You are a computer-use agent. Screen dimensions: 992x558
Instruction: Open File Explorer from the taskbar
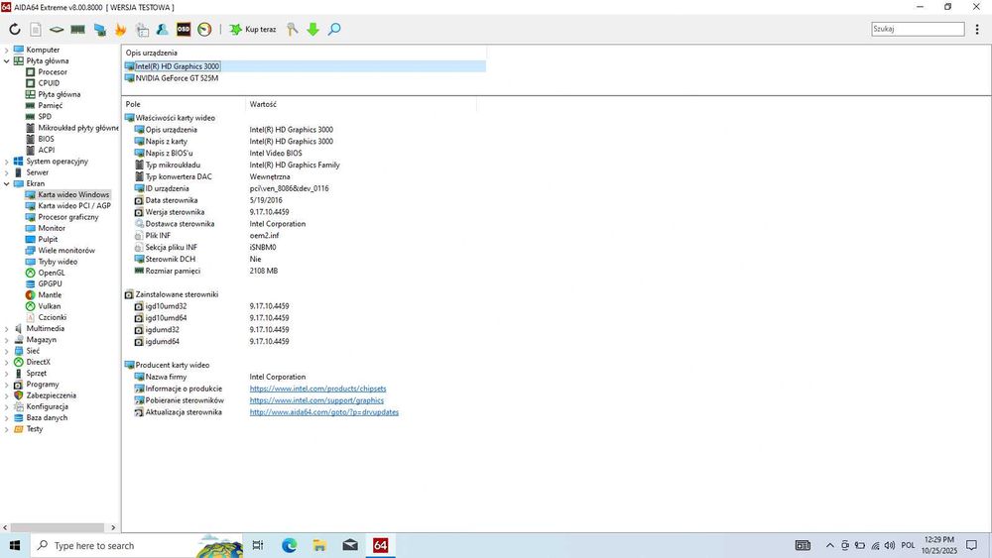tap(319, 545)
